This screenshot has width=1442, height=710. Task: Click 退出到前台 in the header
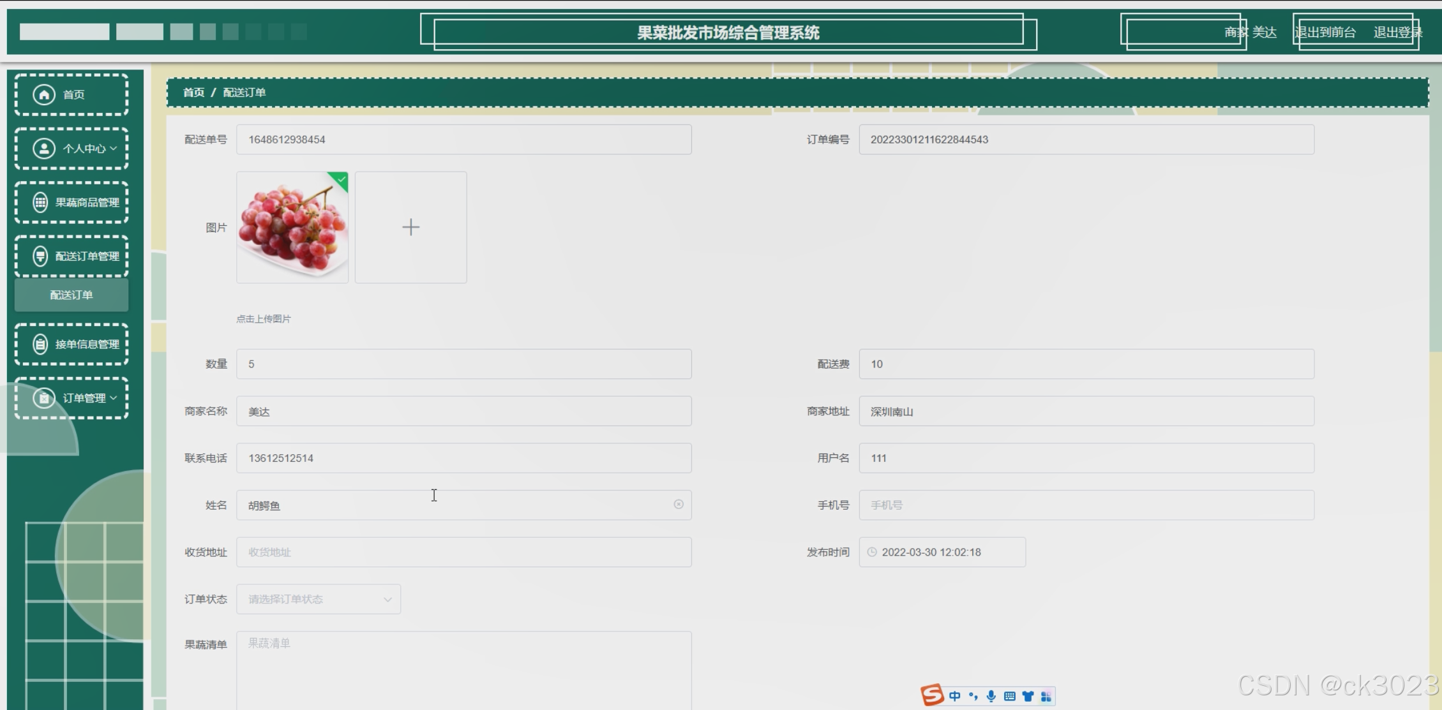pos(1325,33)
